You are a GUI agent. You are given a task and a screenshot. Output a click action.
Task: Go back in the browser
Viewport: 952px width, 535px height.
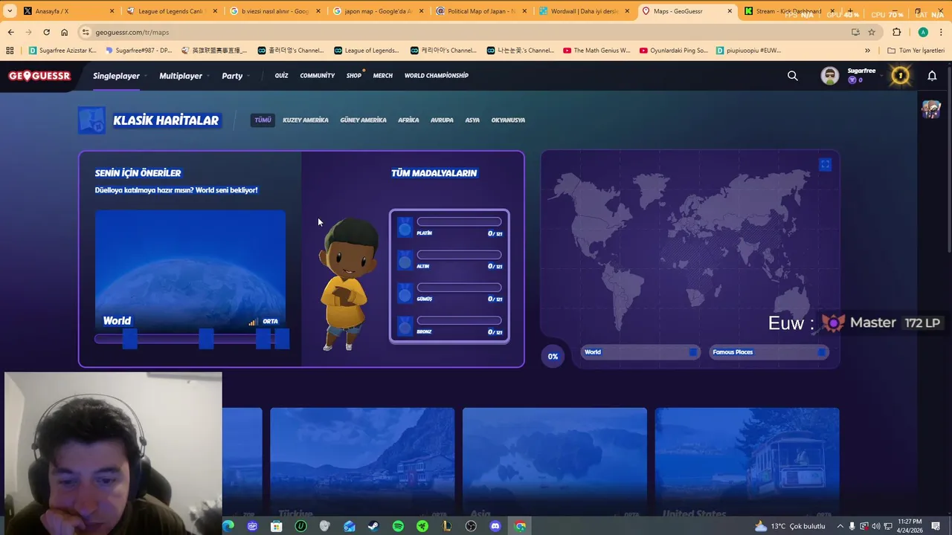pos(10,32)
